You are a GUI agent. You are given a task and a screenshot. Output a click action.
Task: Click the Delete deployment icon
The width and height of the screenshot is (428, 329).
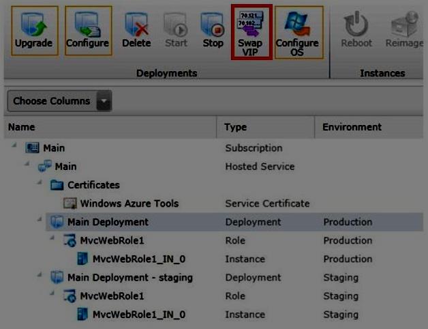point(137,25)
